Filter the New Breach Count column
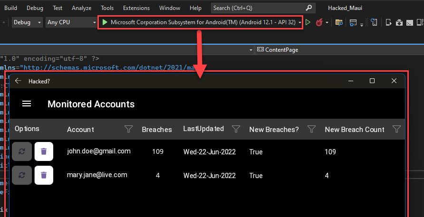This screenshot has height=217, width=424. click(x=396, y=129)
